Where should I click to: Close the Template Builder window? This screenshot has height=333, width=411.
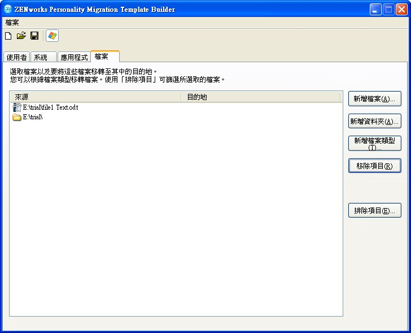click(x=401, y=10)
